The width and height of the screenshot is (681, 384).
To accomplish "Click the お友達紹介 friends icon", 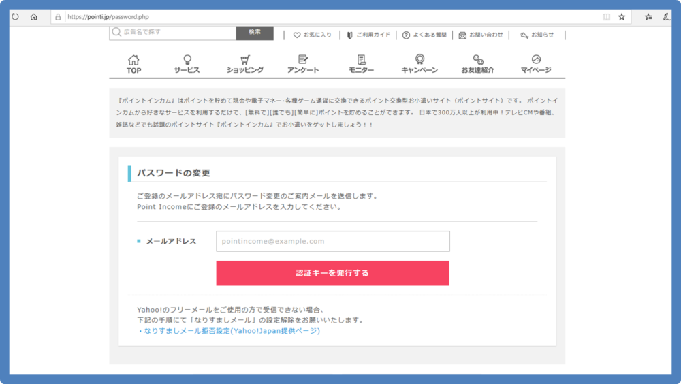I will pyautogui.click(x=478, y=59).
